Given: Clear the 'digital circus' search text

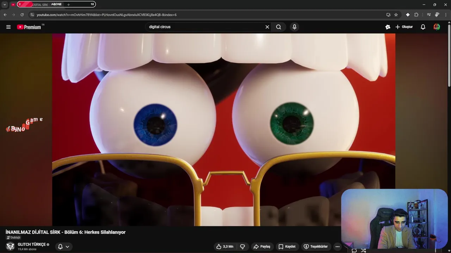Looking at the screenshot, I should click(x=267, y=27).
